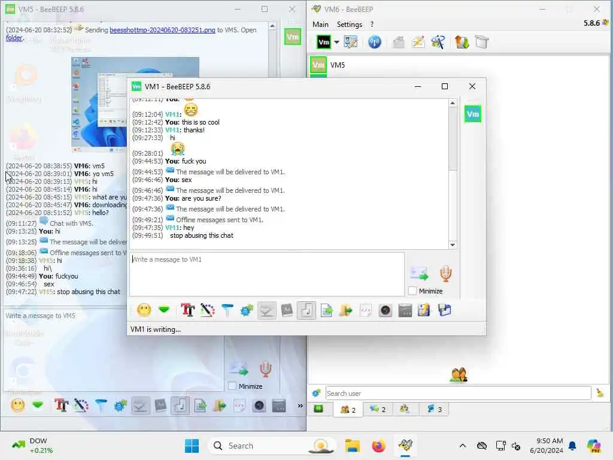Save chat with floppy disk icon in VM1
The image size is (613, 460).
[445, 311]
